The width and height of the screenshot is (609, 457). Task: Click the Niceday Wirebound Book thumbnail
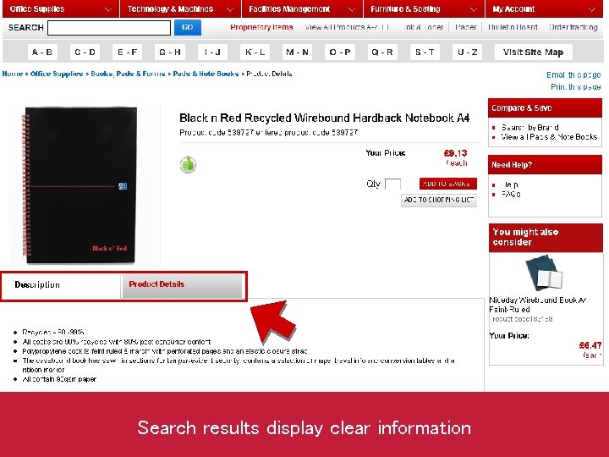click(544, 273)
